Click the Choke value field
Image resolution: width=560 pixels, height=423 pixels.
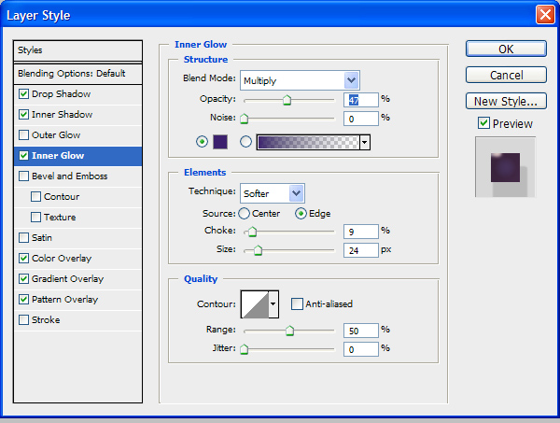360,232
